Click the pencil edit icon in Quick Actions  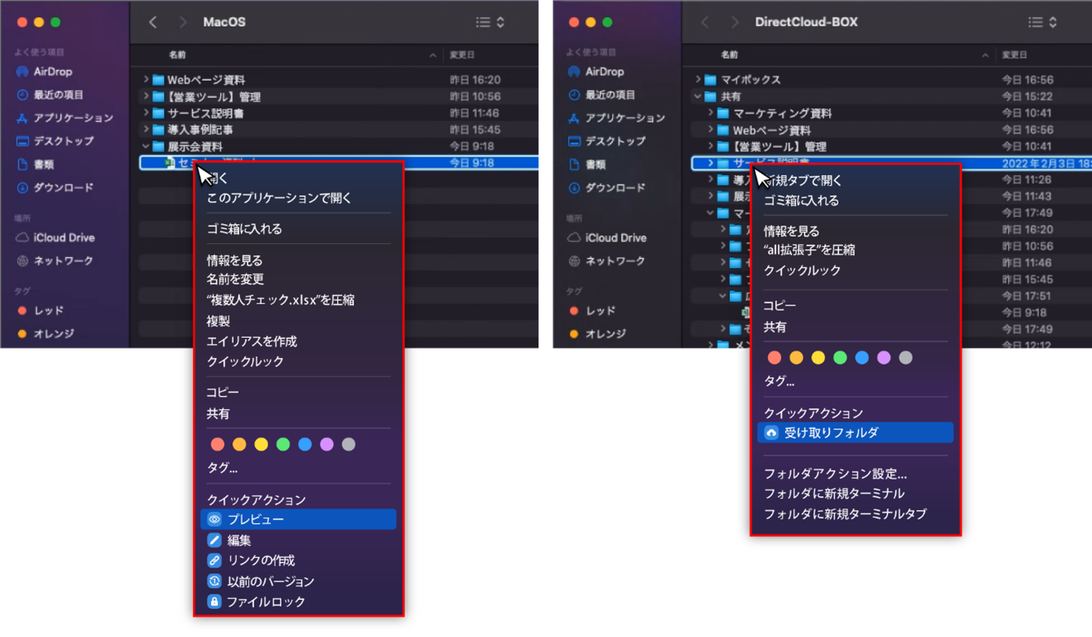click(x=214, y=540)
